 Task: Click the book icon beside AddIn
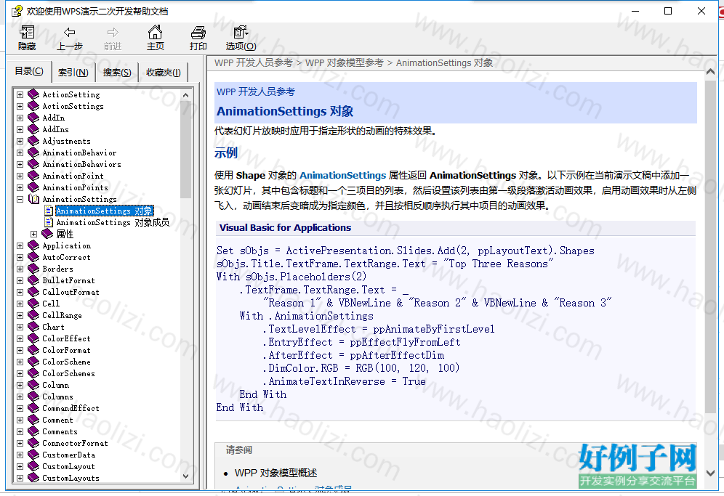point(33,118)
